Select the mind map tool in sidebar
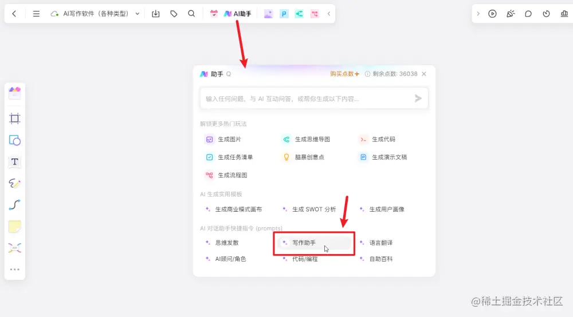The width and height of the screenshot is (573, 317). [x=15, y=248]
